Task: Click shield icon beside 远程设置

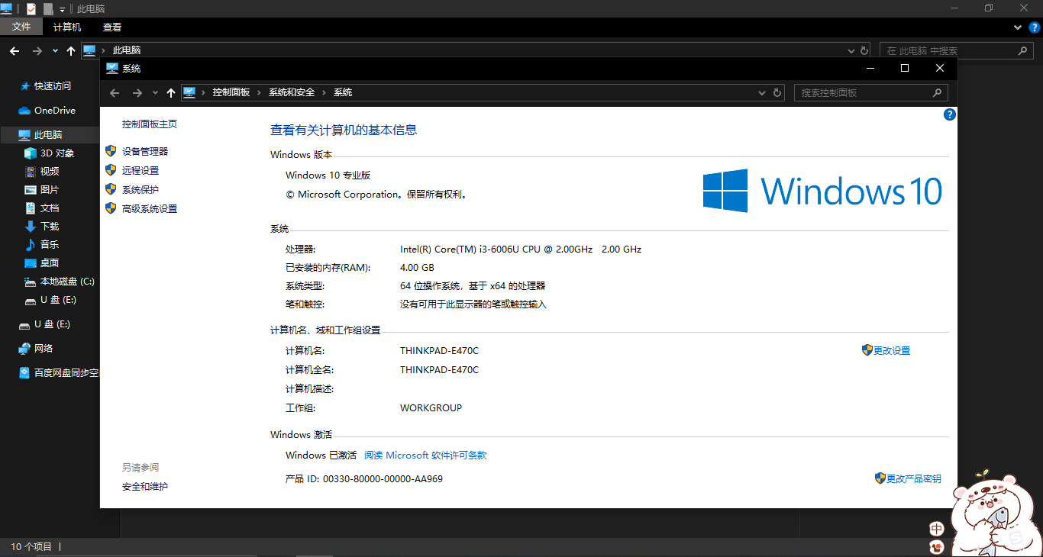Action: pyautogui.click(x=111, y=170)
